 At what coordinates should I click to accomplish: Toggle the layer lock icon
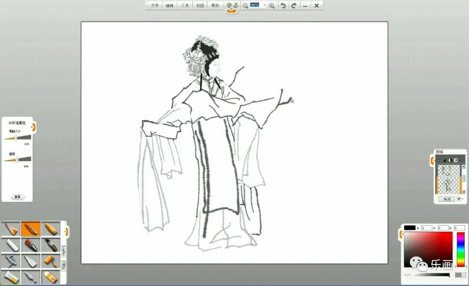[445, 161]
